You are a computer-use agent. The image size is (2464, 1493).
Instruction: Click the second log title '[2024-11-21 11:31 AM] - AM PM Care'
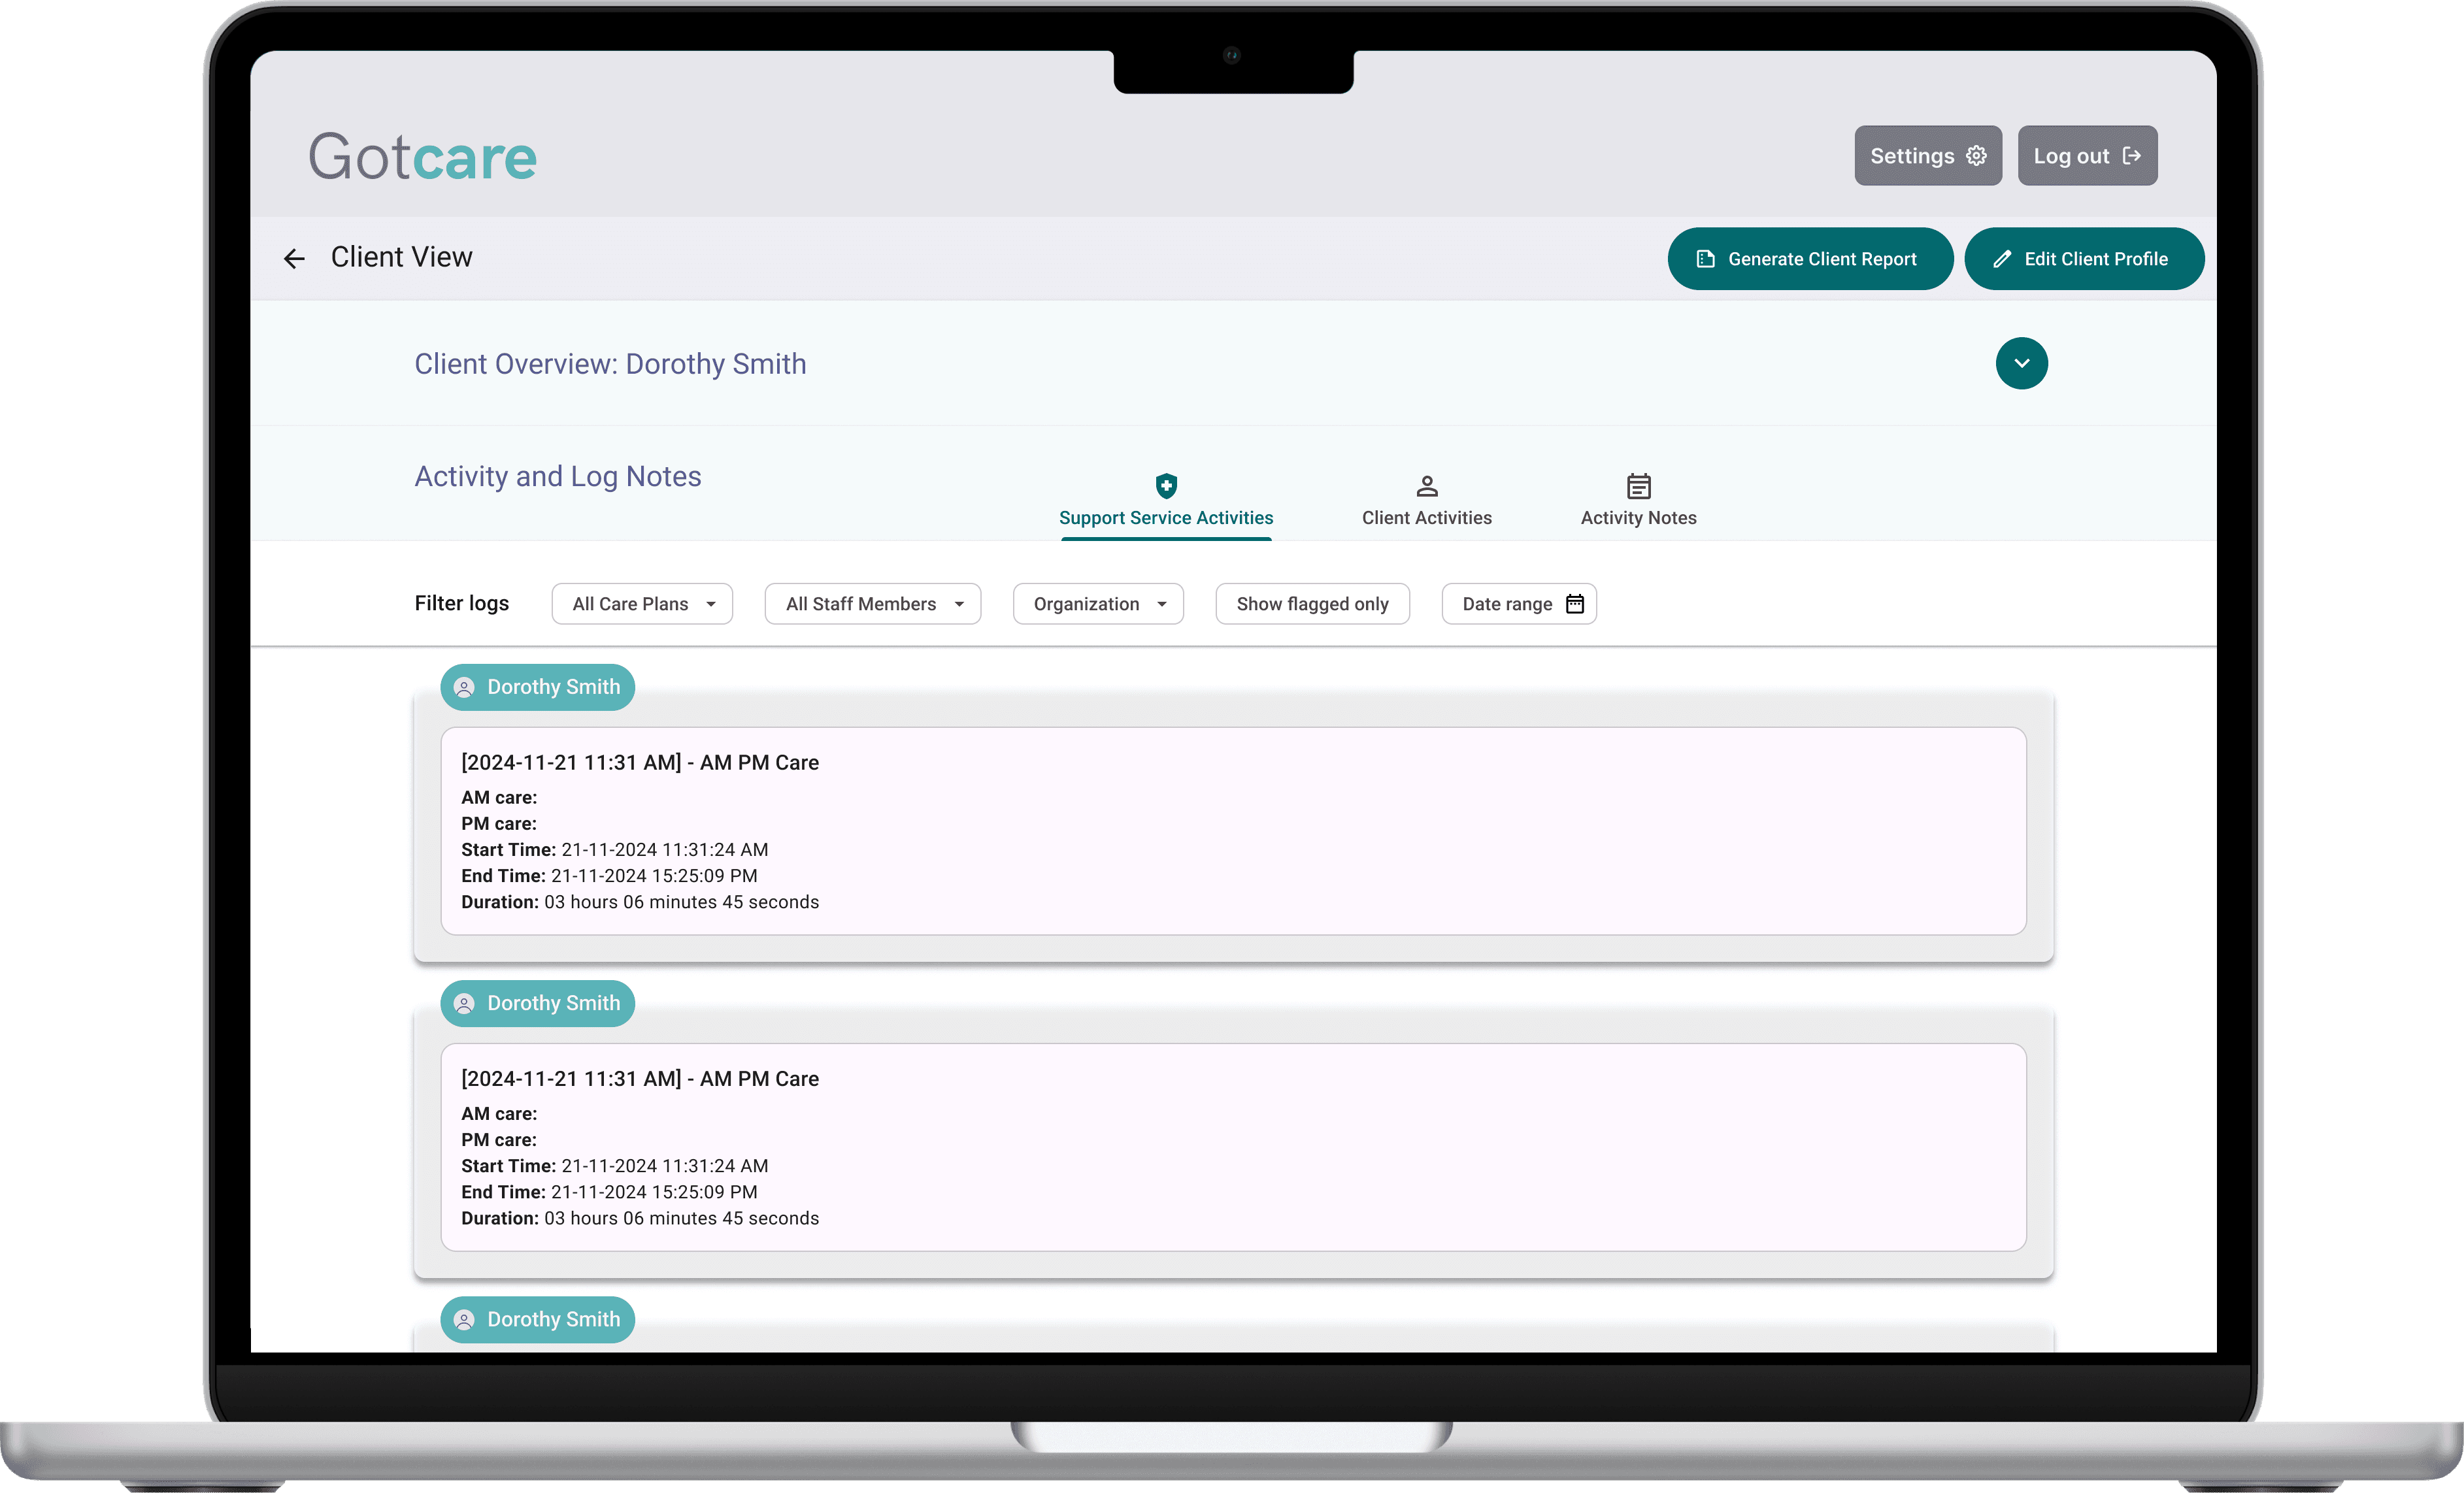(640, 1078)
